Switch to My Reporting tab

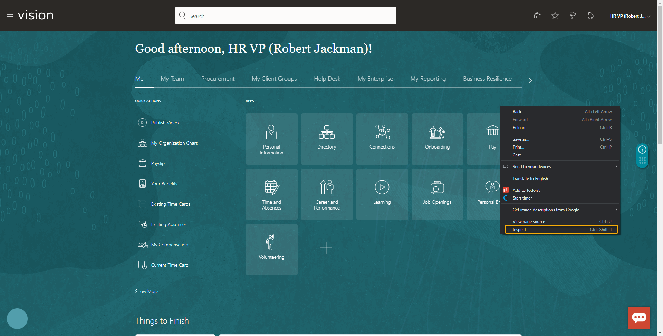click(x=428, y=79)
